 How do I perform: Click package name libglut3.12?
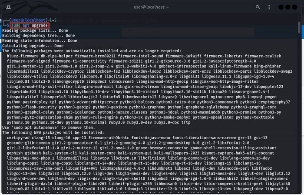click(278, 174)
